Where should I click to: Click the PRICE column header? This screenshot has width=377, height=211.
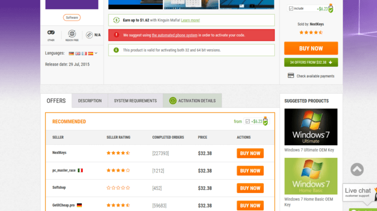point(203,138)
